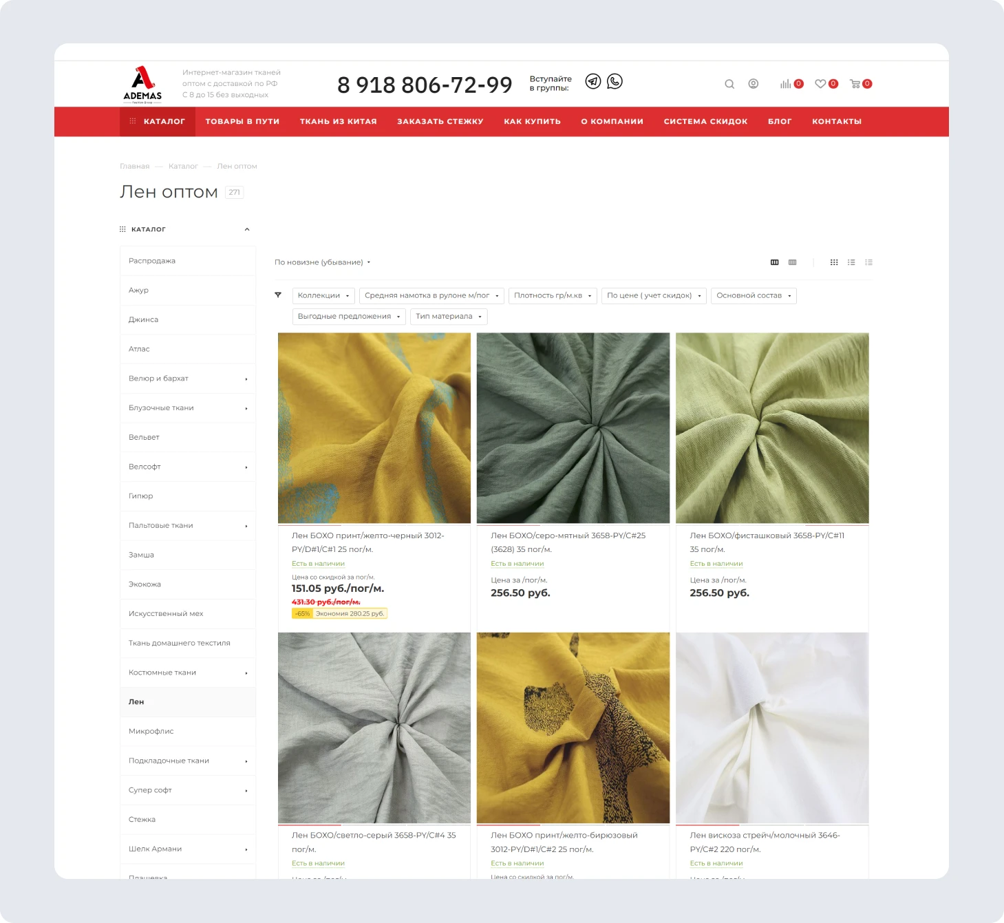Switch to list view layout

[x=851, y=262]
